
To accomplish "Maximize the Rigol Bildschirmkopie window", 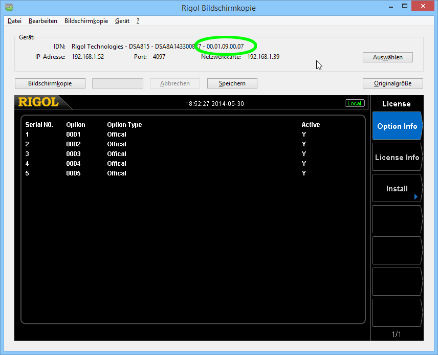I will point(404,6).
